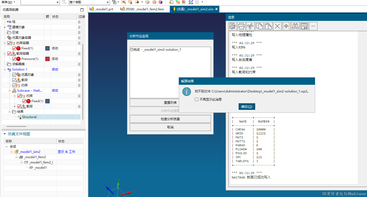Toggle the word wrap icon in 信息 window

pyautogui.click(x=304, y=26)
